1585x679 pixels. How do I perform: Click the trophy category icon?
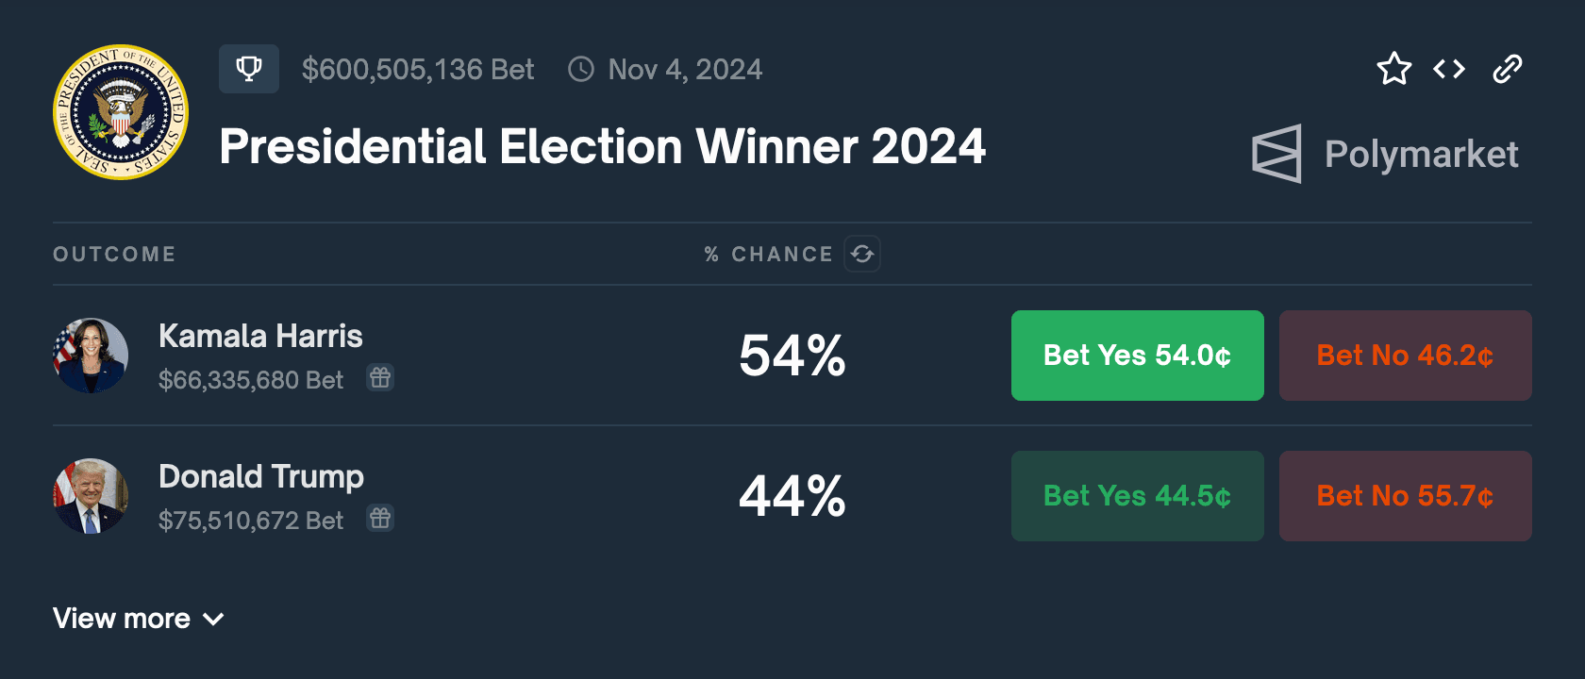pos(249,69)
